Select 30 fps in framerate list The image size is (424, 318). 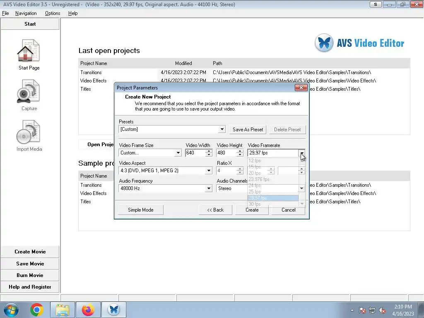(273, 204)
